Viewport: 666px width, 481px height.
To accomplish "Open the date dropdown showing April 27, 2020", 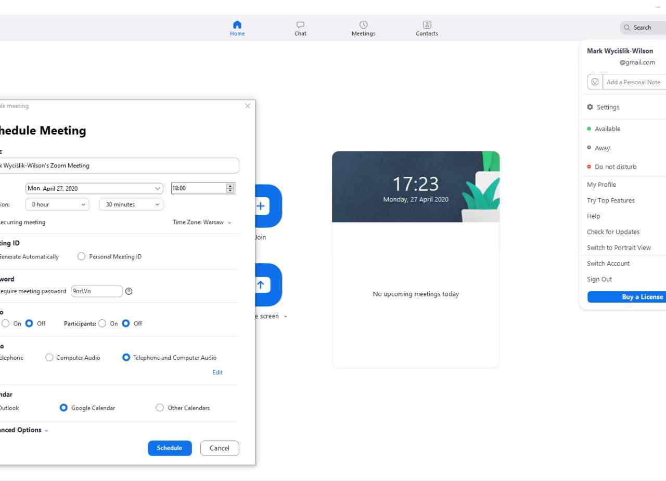I will tap(94, 188).
